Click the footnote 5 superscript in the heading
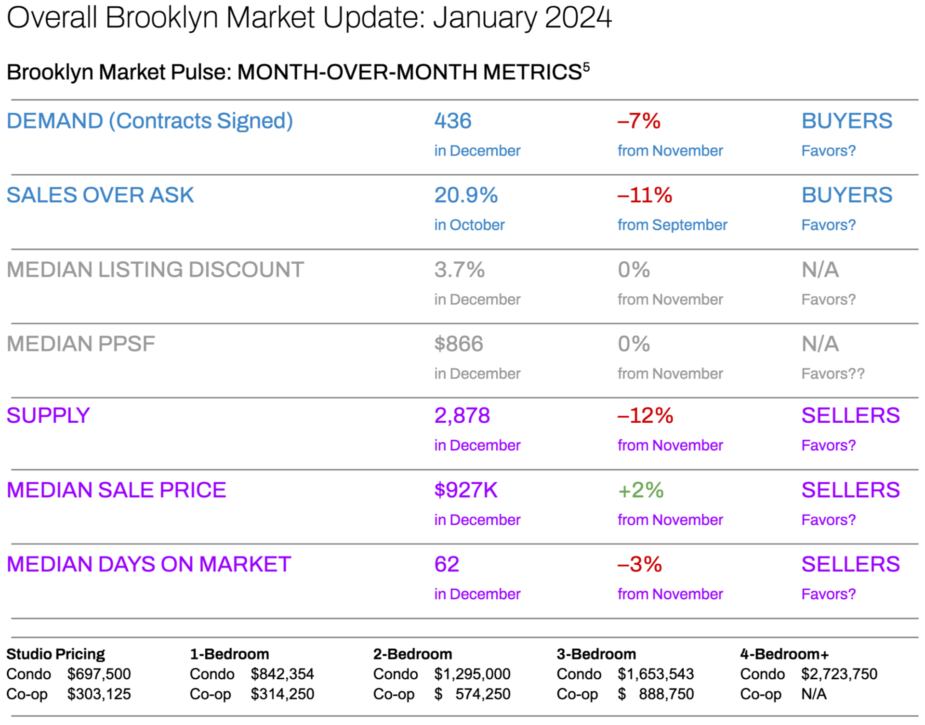This screenshot has width=925, height=725. 586,67
